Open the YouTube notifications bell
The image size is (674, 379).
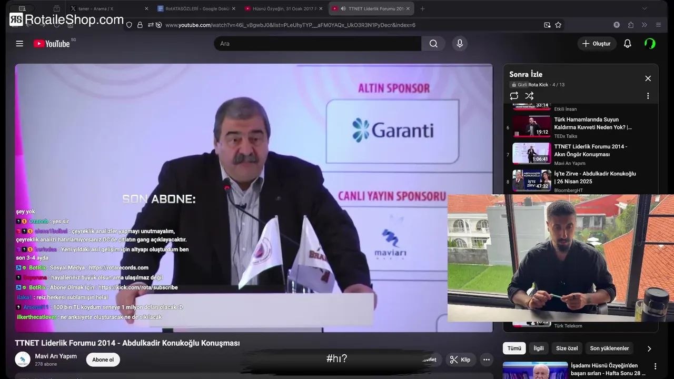(x=627, y=44)
